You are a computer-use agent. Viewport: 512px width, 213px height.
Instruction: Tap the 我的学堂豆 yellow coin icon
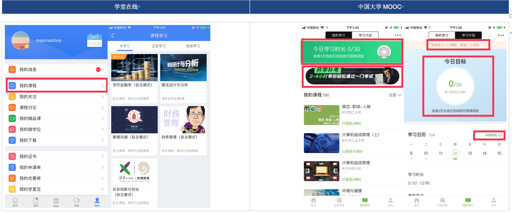coord(12,189)
